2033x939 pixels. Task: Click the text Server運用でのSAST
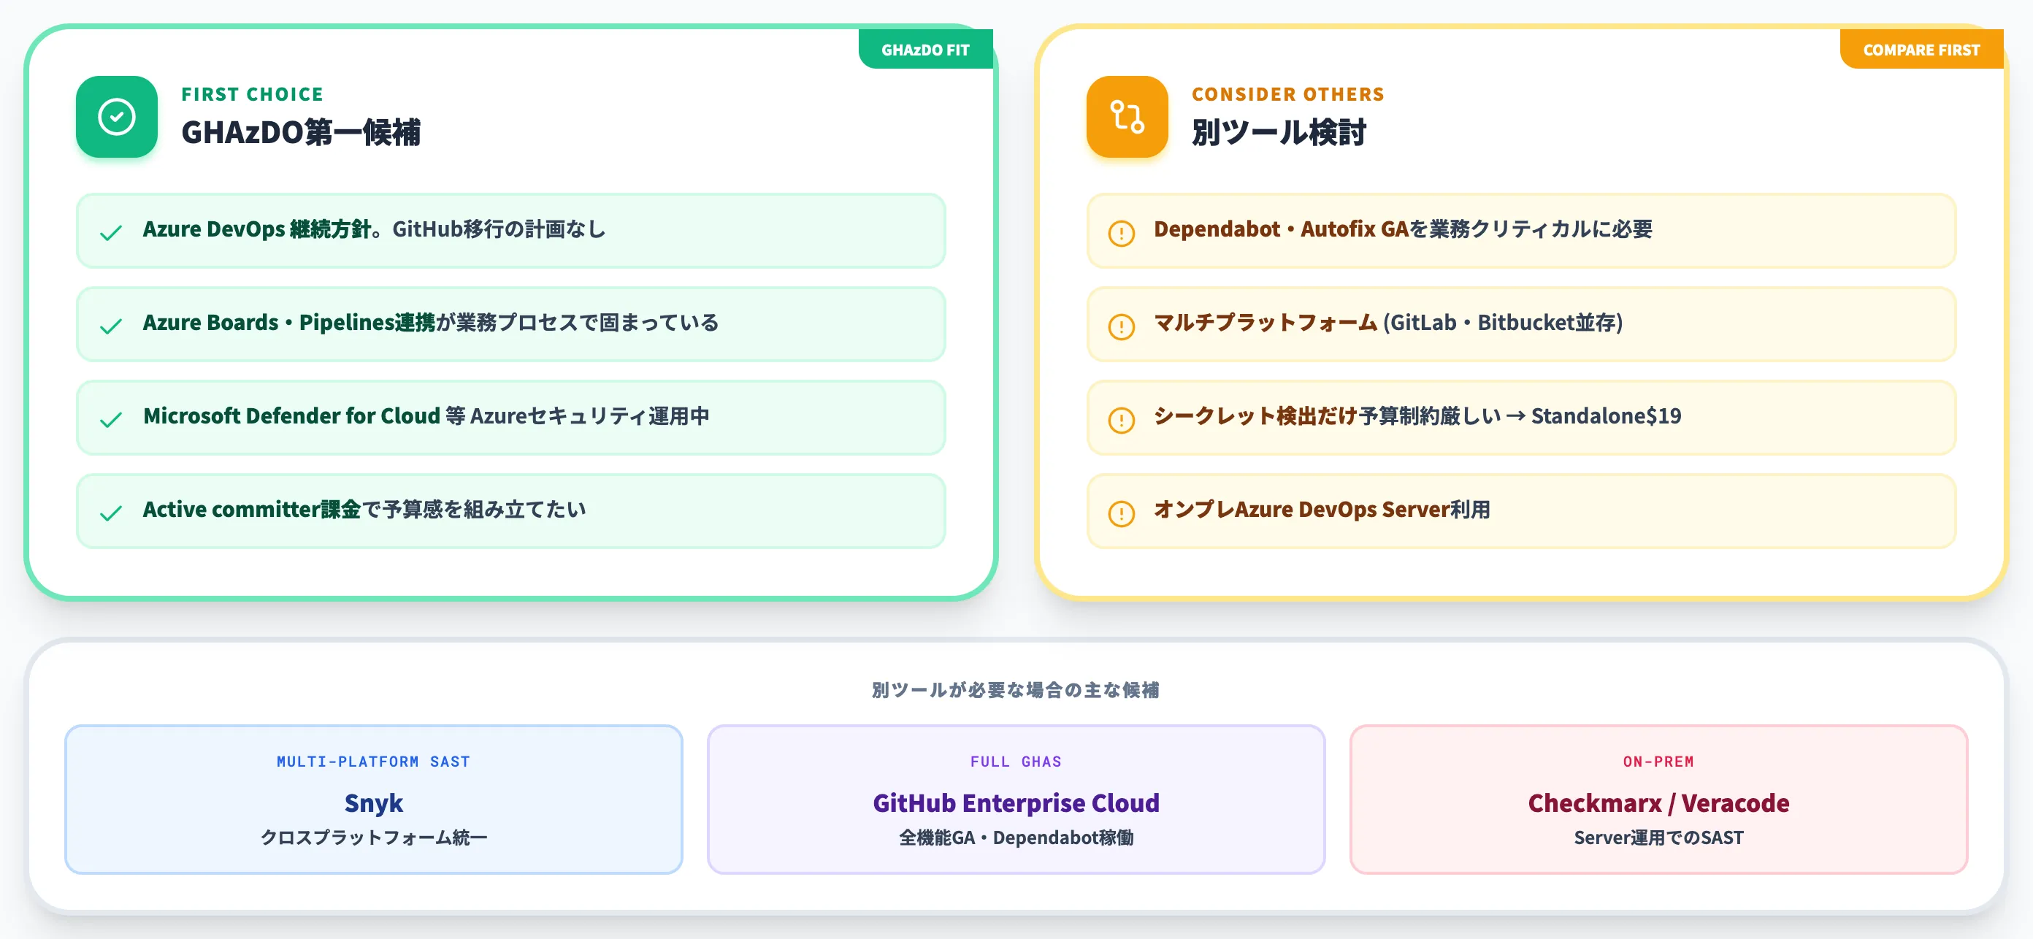1658,838
